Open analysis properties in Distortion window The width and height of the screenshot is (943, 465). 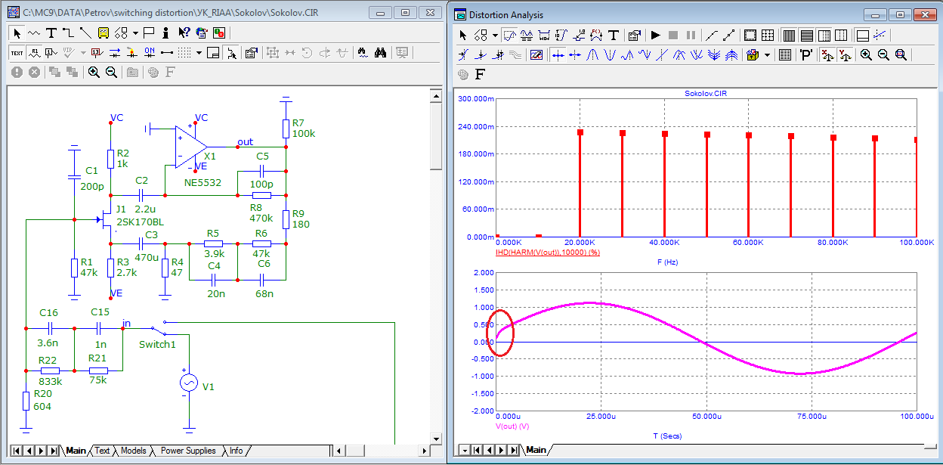635,35
